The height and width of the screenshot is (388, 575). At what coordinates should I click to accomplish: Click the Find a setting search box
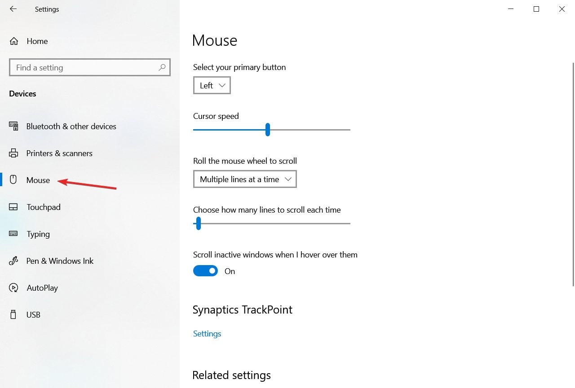85,67
